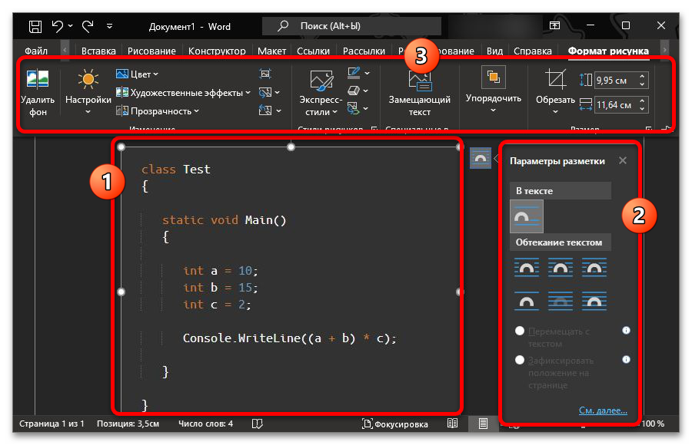The image size is (692, 445).
Task: Switch to the Макет tab
Action: point(271,51)
